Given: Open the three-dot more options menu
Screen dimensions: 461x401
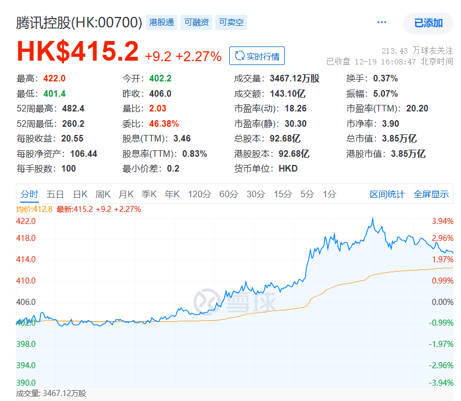Looking at the screenshot, I should point(382,22).
